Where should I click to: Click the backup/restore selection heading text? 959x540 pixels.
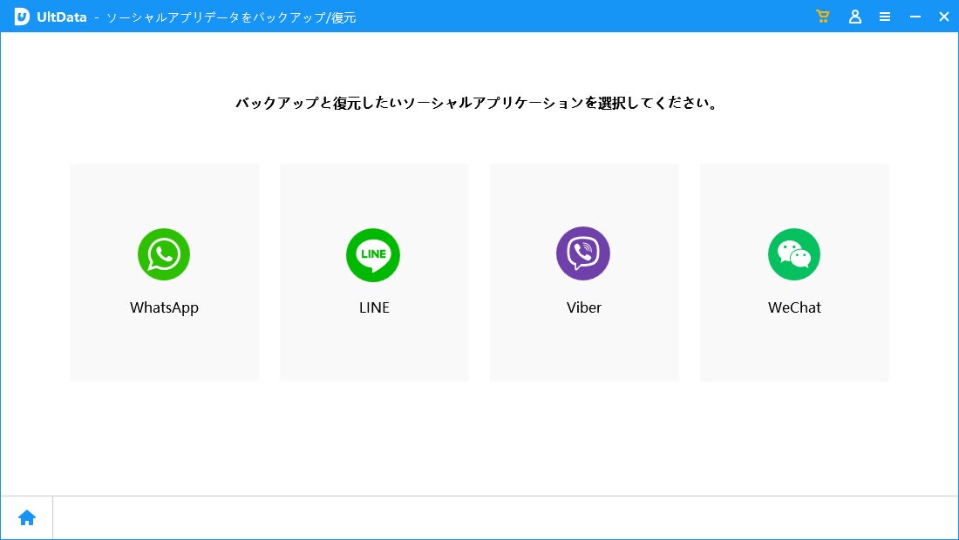476,103
